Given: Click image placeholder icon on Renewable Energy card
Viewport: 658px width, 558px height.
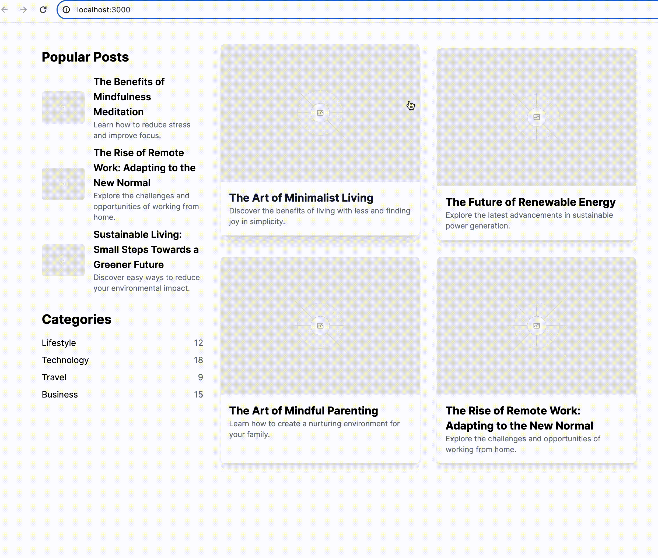Looking at the screenshot, I should pyautogui.click(x=536, y=117).
